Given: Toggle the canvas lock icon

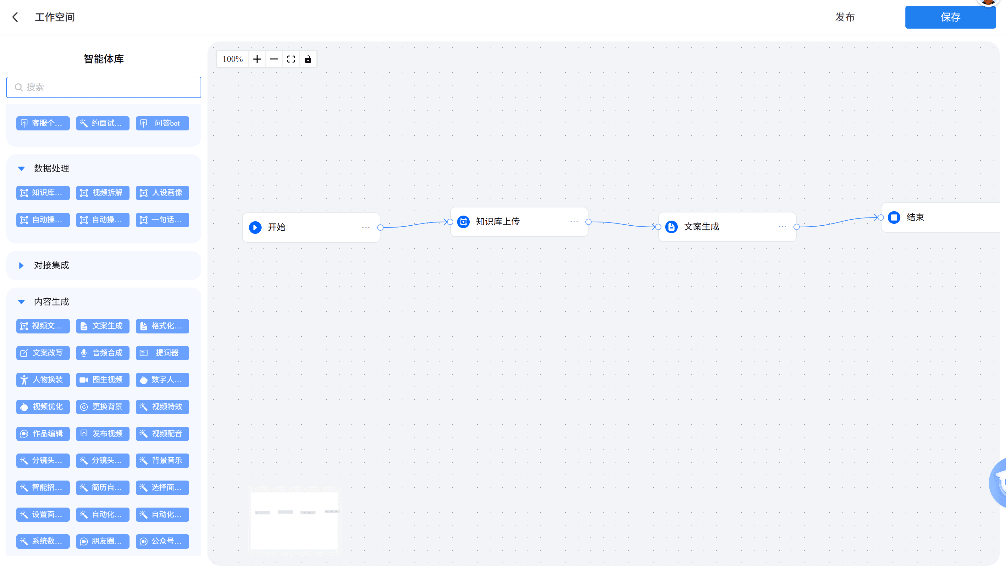Looking at the screenshot, I should pos(308,59).
